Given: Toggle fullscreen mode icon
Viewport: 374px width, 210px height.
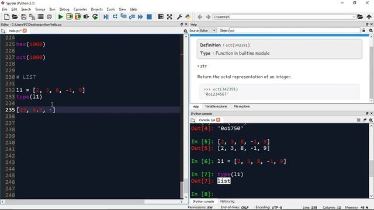Looking at the screenshot, I should tap(169, 17).
